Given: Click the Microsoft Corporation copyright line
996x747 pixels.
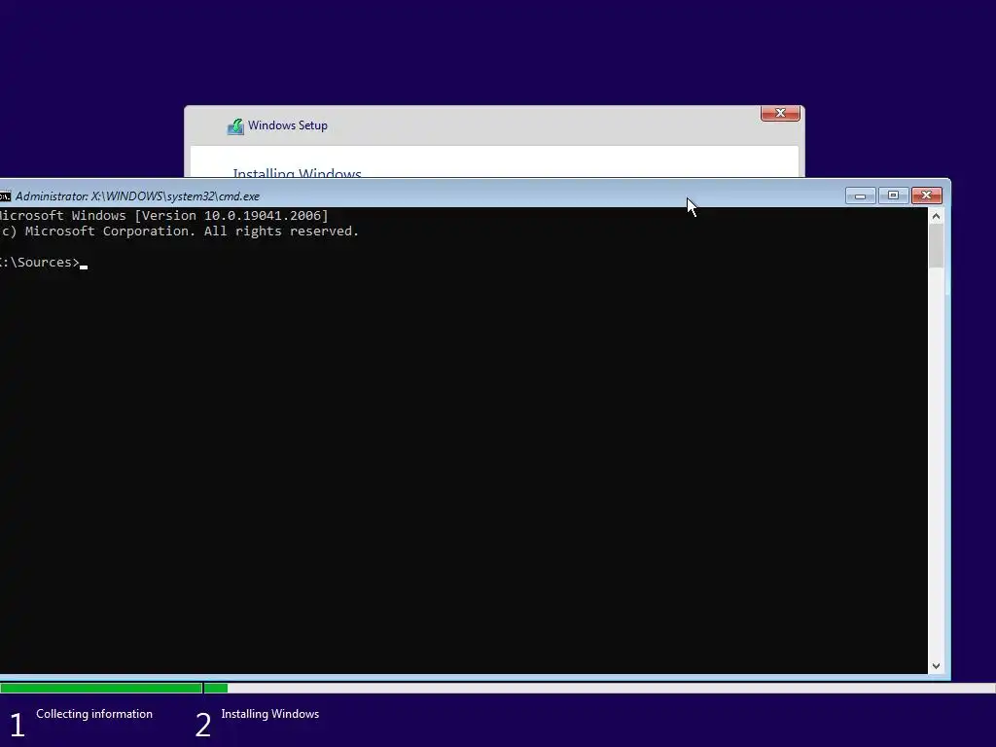Looking at the screenshot, I should point(180,231).
